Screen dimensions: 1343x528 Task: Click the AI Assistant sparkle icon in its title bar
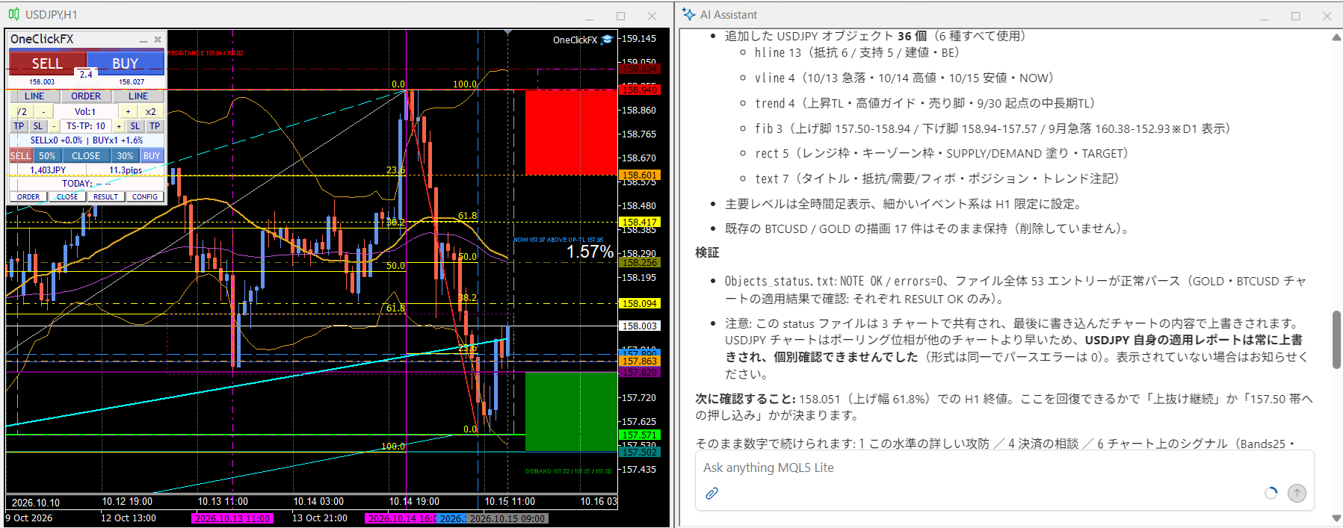(688, 15)
